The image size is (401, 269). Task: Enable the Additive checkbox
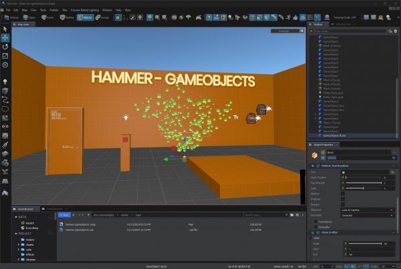pos(343,194)
